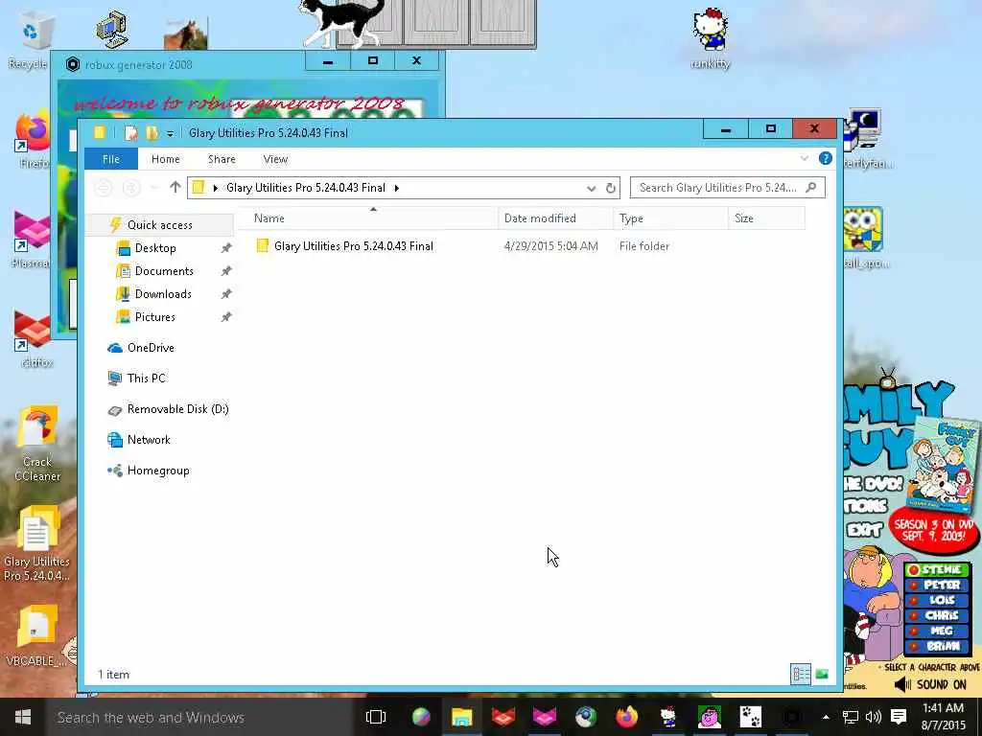Open Desktop in navigation pane

pos(155,248)
